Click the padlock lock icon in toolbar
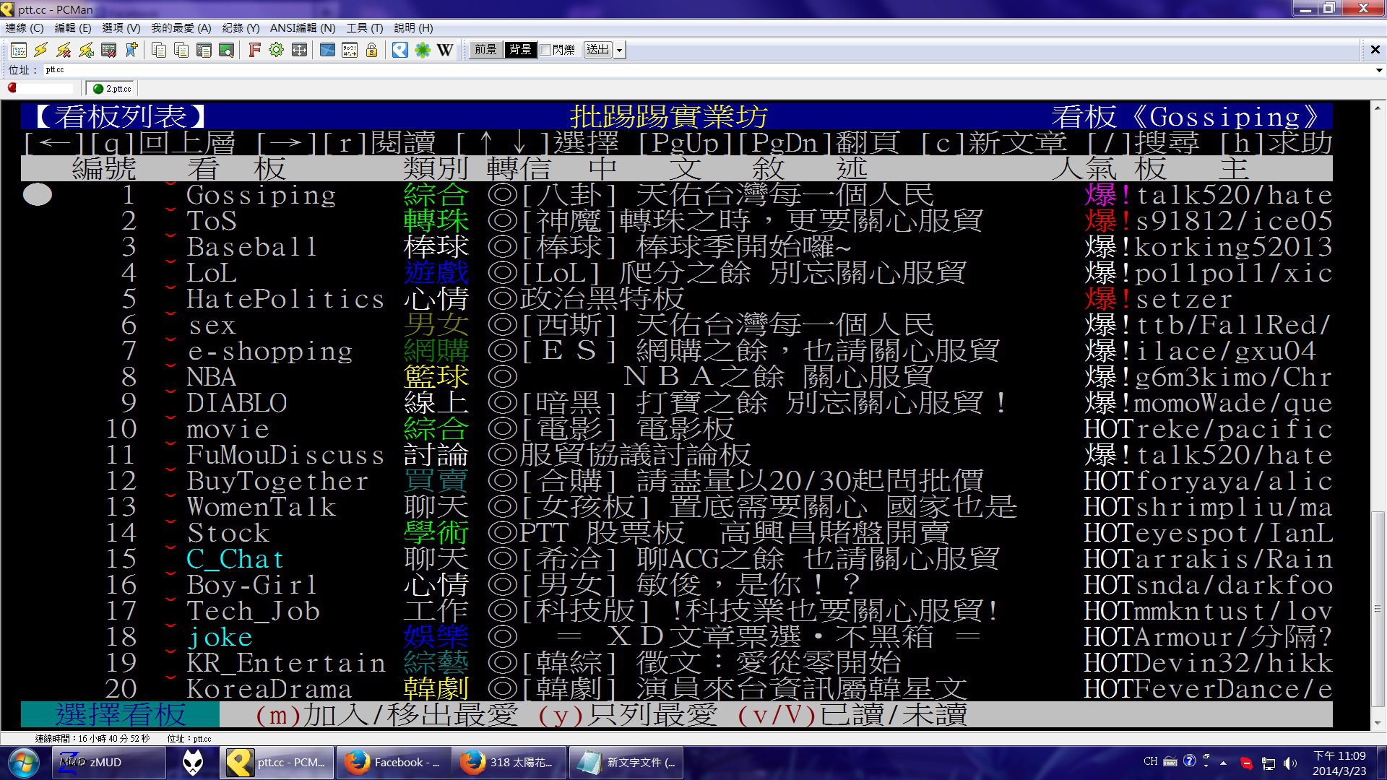The height and width of the screenshot is (780, 1387). coord(372,50)
